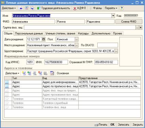145x128 pixels.
Task: Click the Место рождения field
Action: (51, 45)
